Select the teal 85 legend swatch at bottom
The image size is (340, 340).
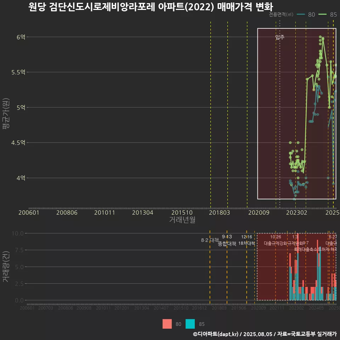click(190, 324)
